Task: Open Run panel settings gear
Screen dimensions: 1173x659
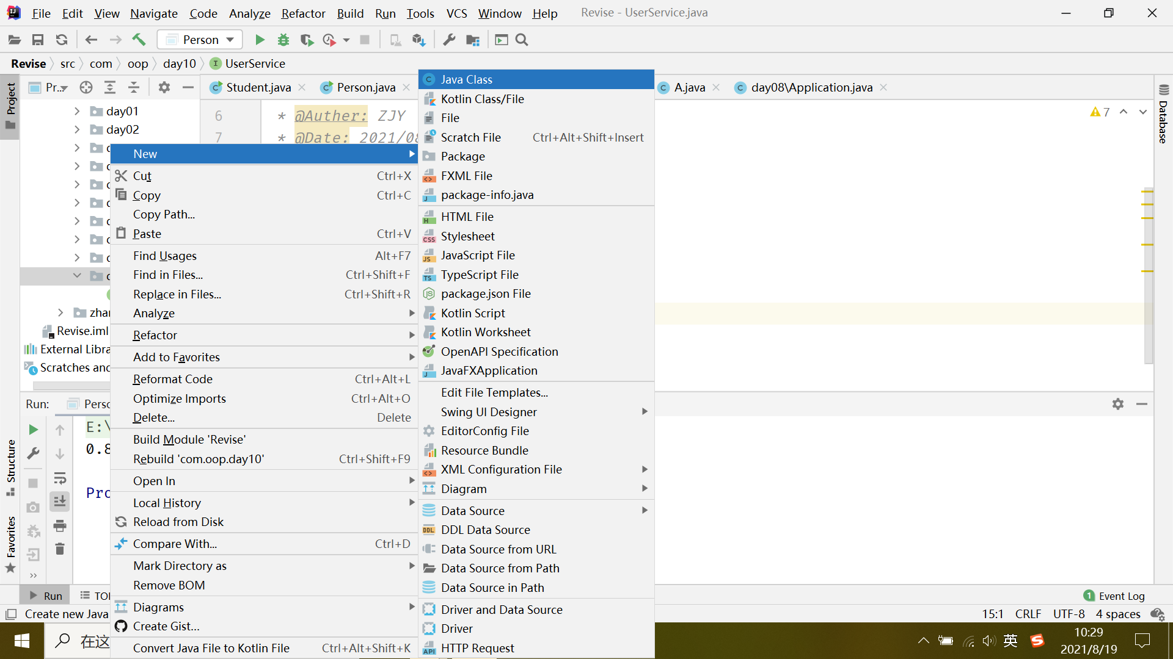Action: [x=1118, y=404]
